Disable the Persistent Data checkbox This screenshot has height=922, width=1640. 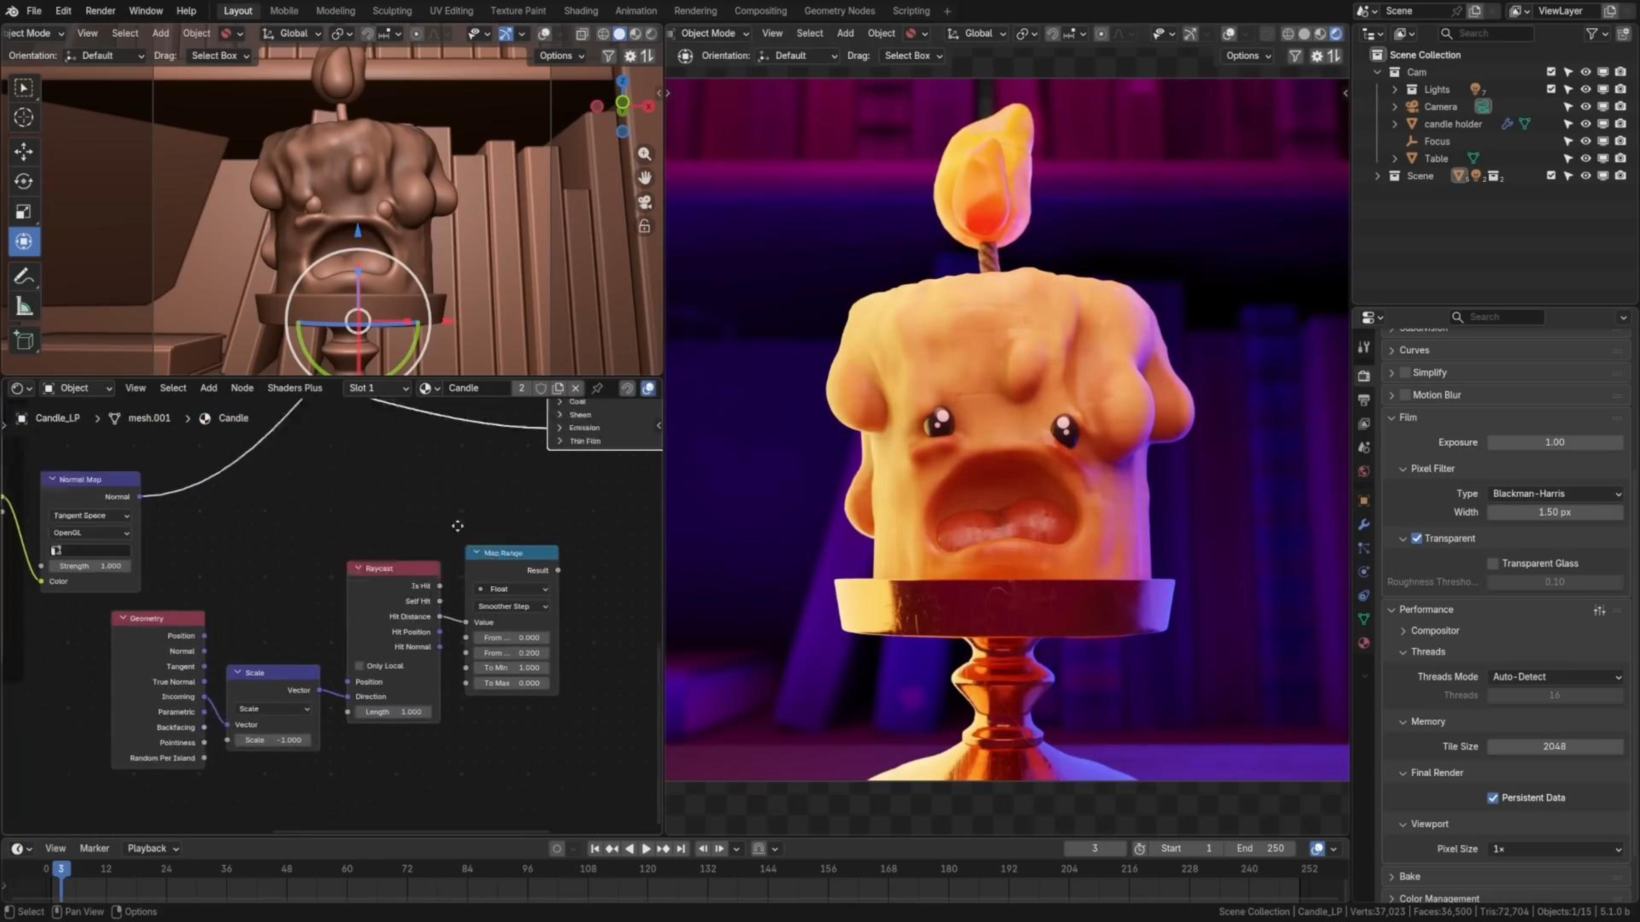coord(1492,798)
